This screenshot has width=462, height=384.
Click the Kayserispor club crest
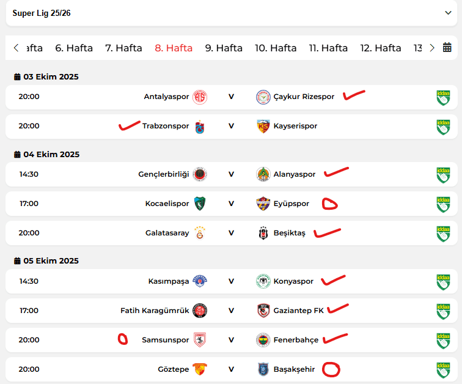pyautogui.click(x=263, y=127)
